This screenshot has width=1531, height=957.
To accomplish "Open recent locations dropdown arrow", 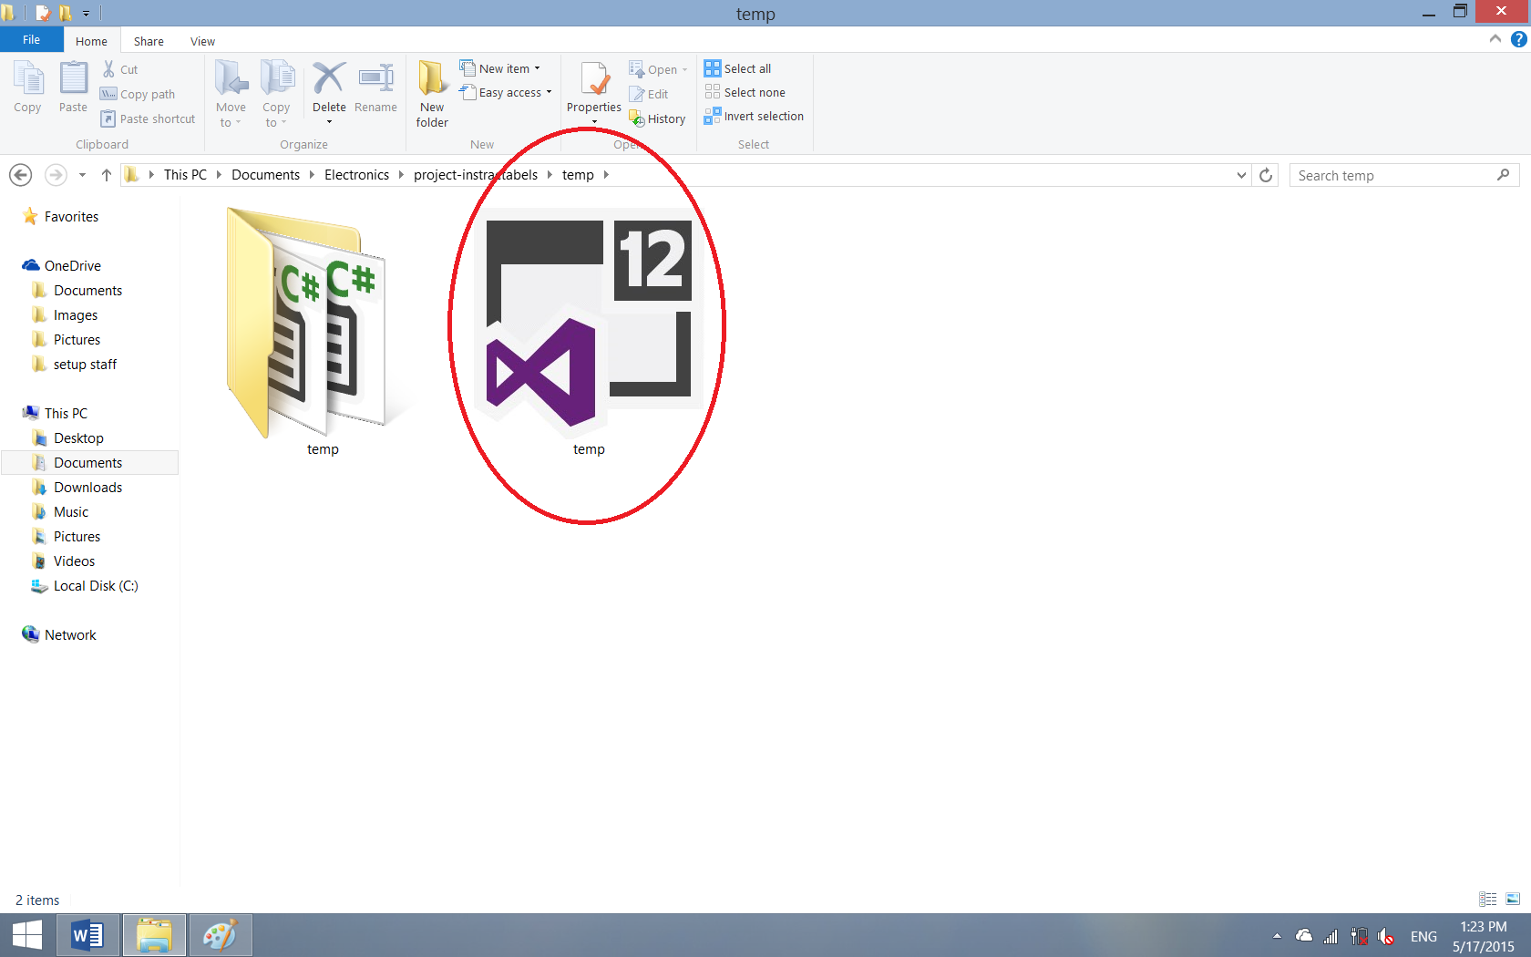I will (x=82, y=175).
